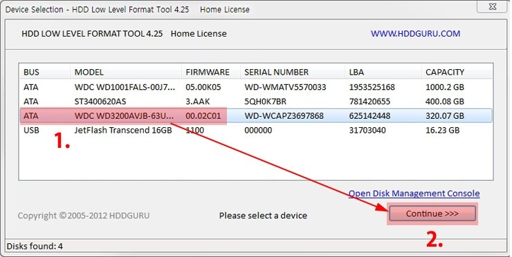
Task: Select the JetFlash Transcend 16GB row
Action: tap(256, 130)
